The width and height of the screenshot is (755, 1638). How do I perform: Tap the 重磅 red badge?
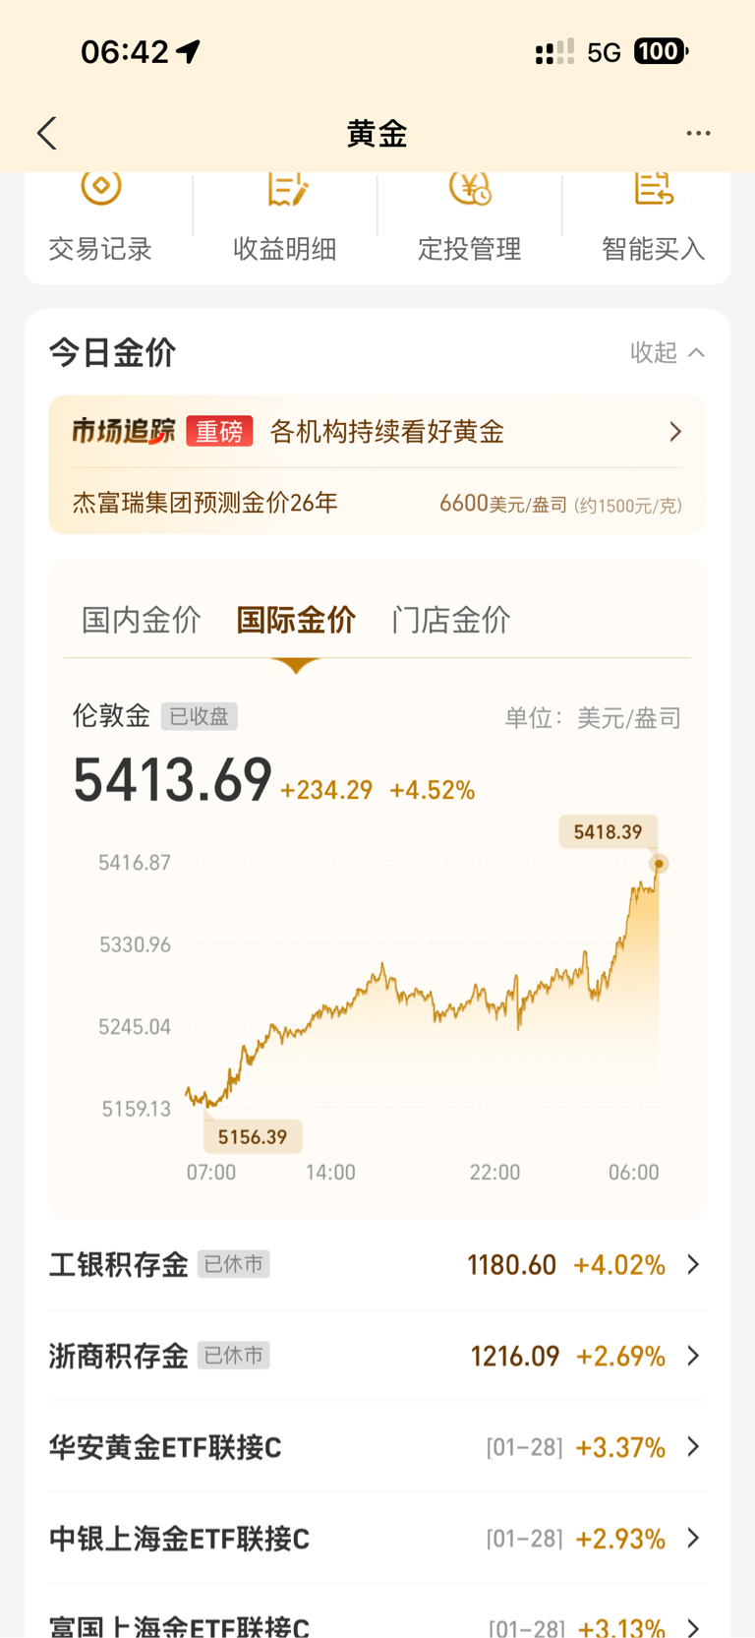click(x=219, y=431)
